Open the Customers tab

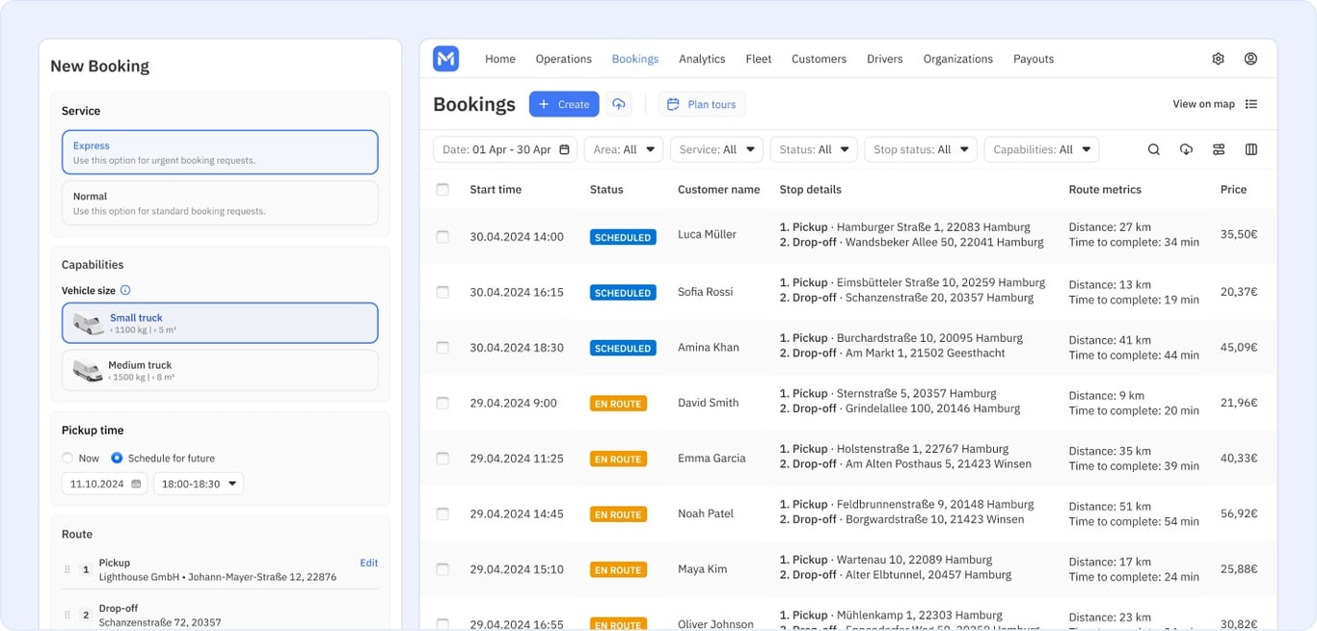click(819, 59)
